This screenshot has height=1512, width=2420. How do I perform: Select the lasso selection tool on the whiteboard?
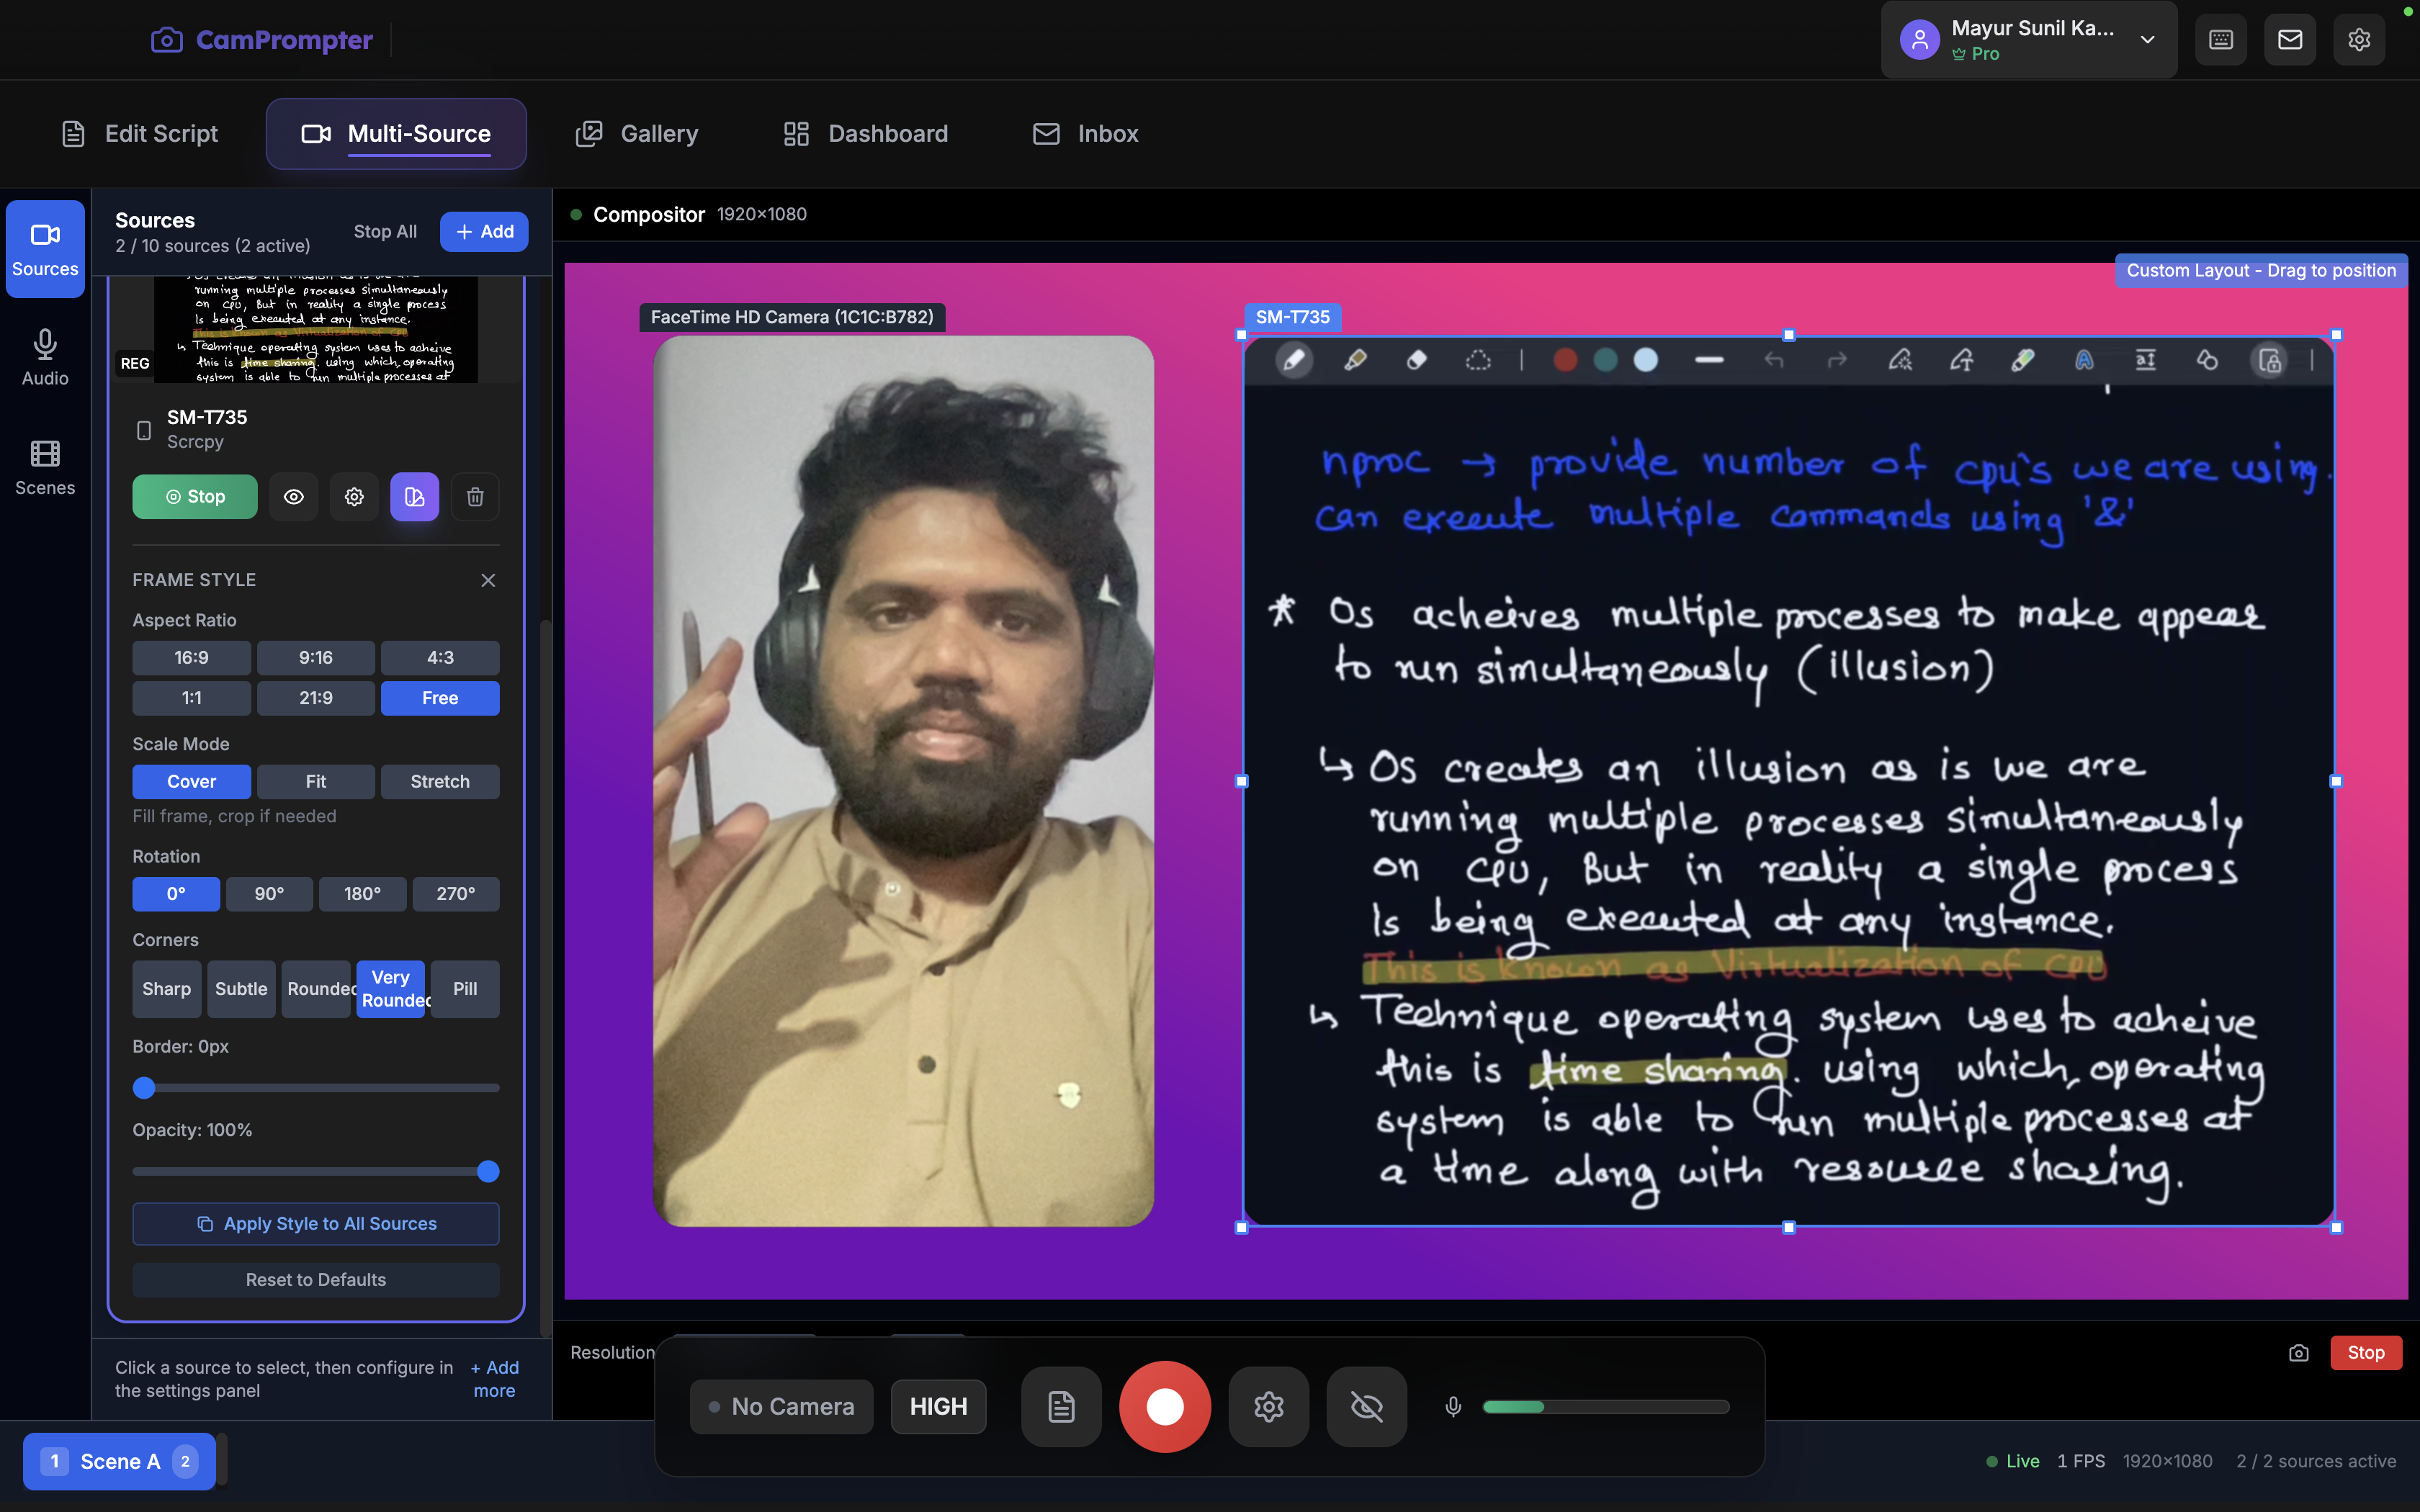1479,360
